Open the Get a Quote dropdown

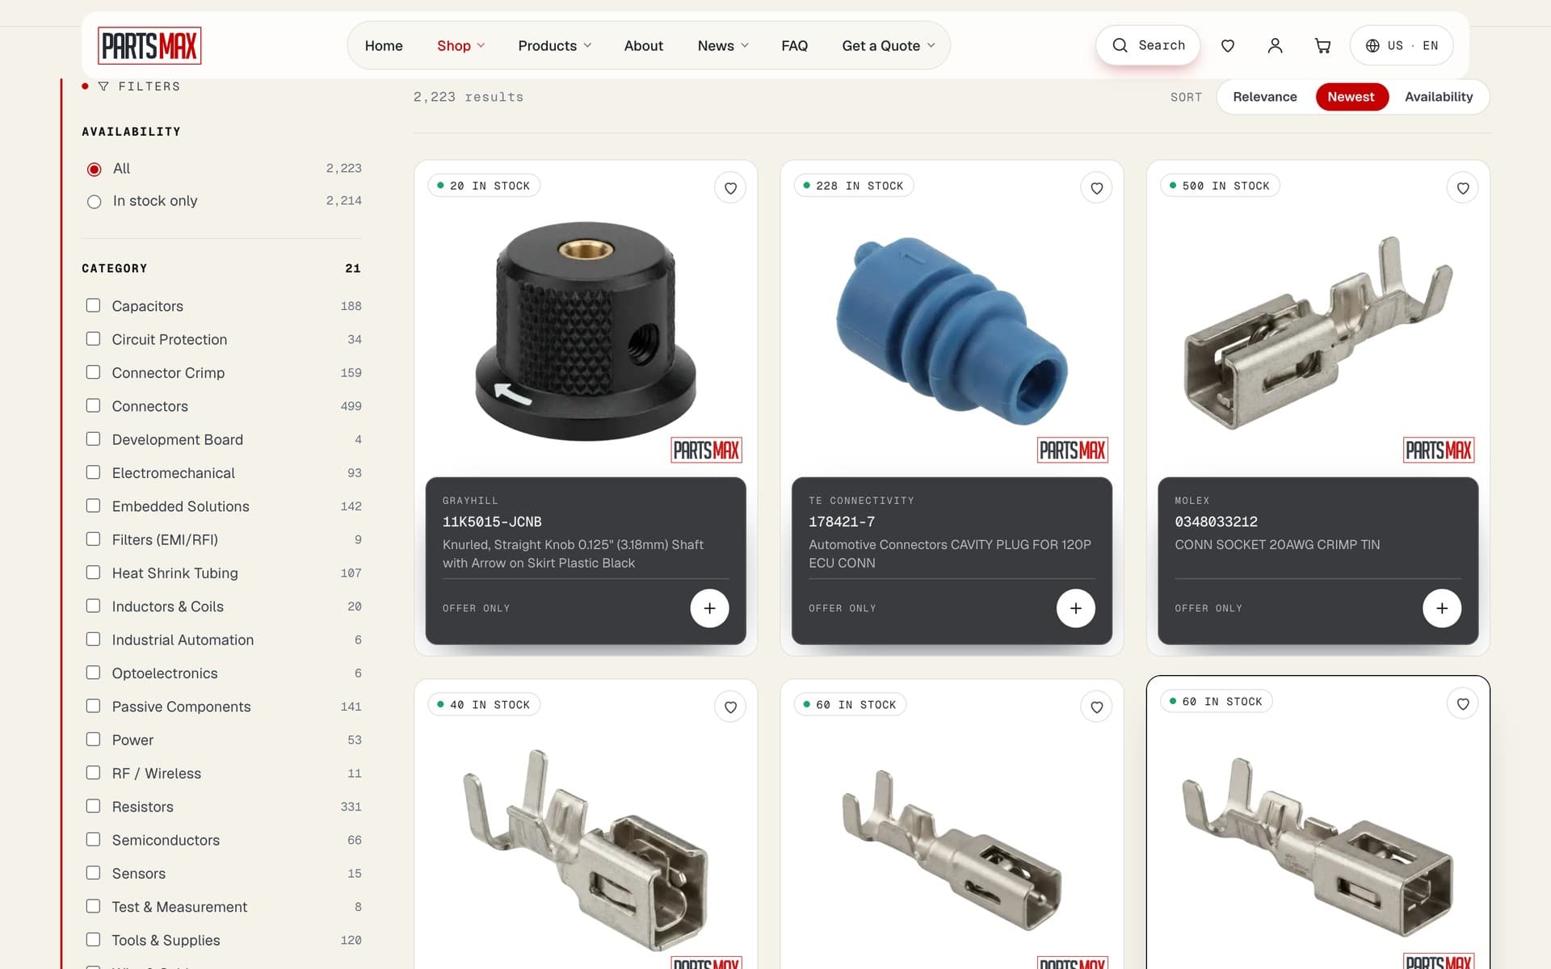(888, 46)
